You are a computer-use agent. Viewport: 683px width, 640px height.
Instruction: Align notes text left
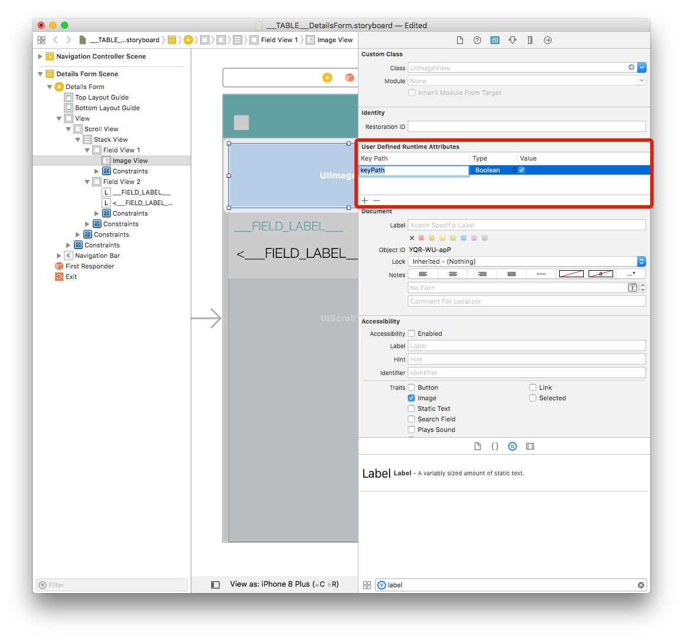pos(423,274)
